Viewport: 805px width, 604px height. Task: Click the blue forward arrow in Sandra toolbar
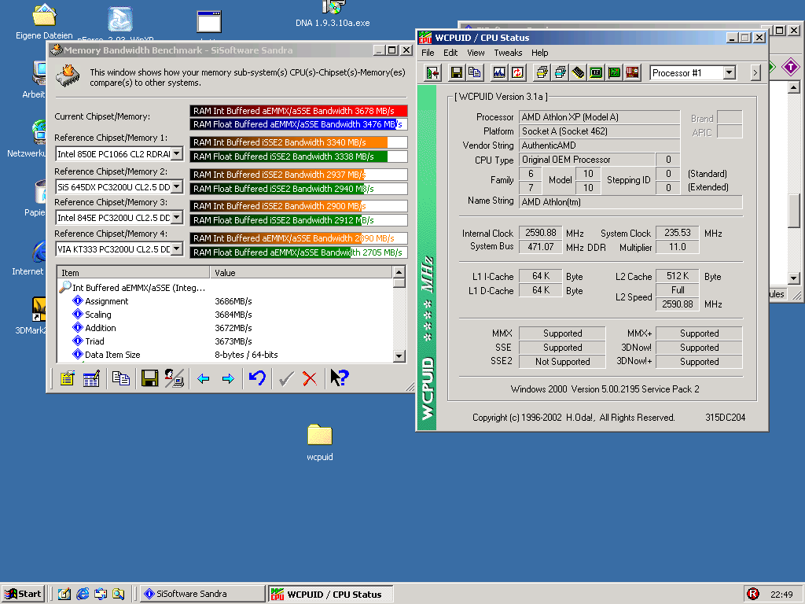tap(228, 378)
